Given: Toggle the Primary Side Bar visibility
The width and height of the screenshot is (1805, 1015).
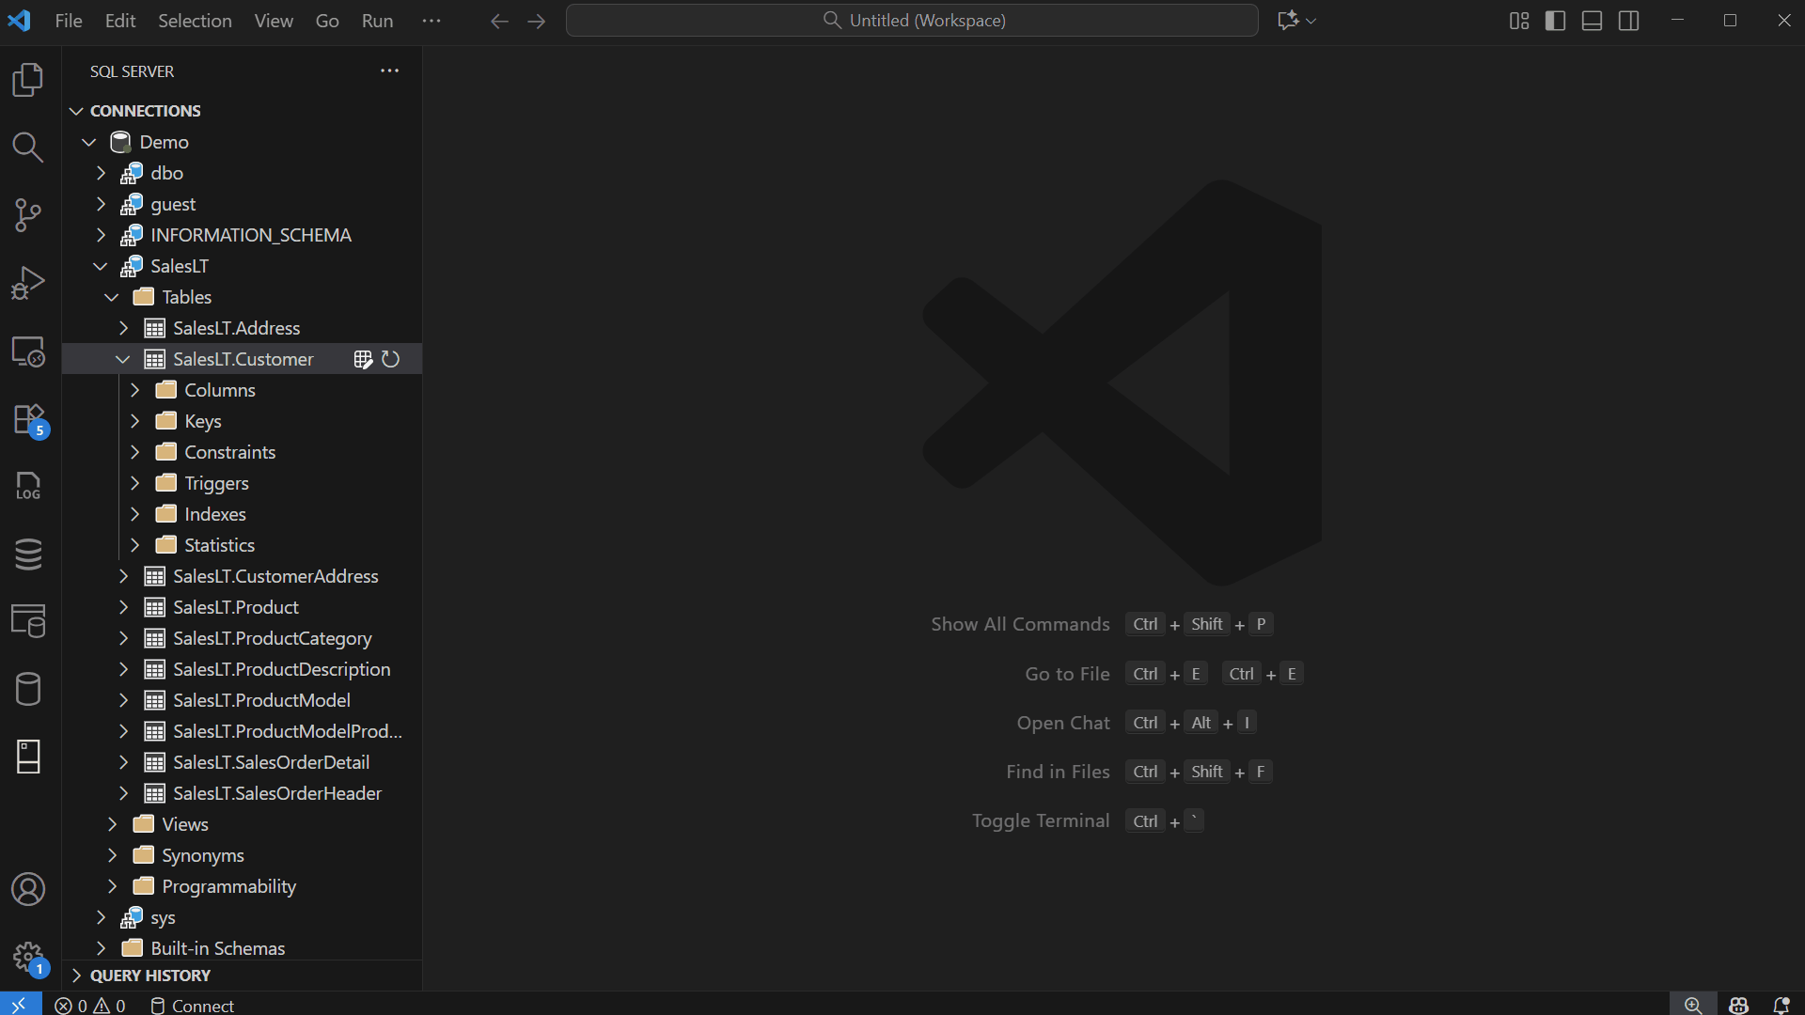Looking at the screenshot, I should (1555, 20).
